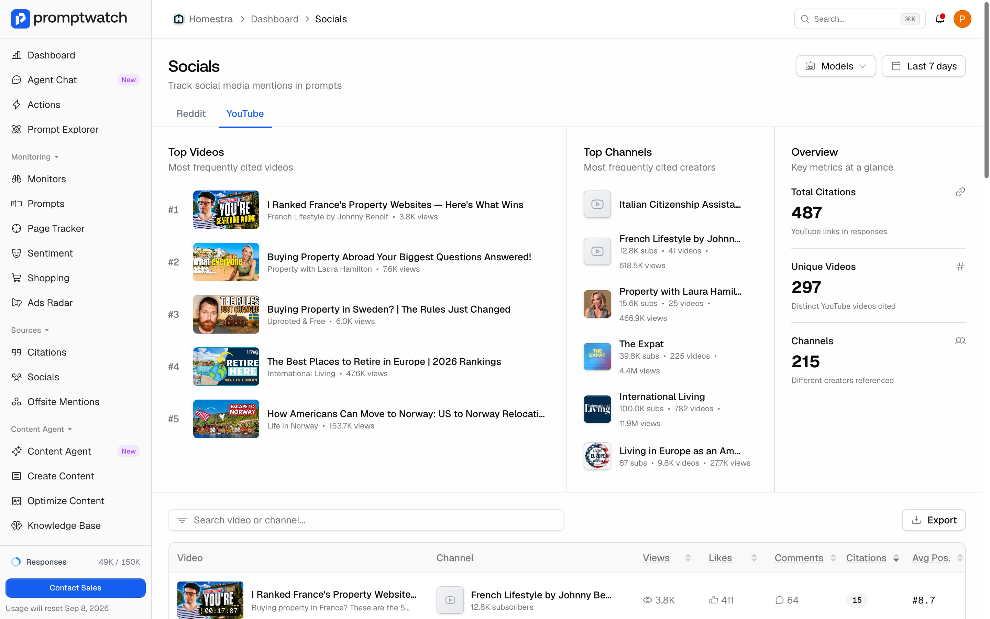This screenshot has width=990, height=619.
Task: Click the Prompts sidebar icon
Action: [17, 204]
